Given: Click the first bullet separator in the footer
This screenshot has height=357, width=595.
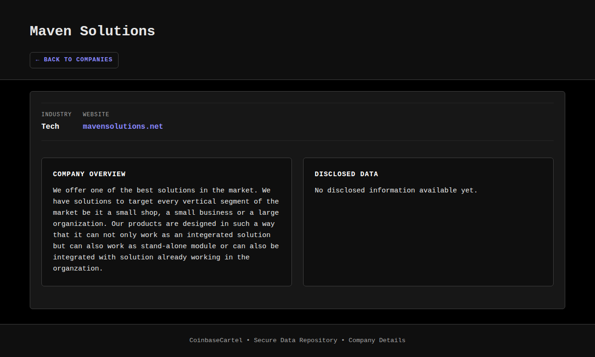Looking at the screenshot, I should tap(248, 340).
